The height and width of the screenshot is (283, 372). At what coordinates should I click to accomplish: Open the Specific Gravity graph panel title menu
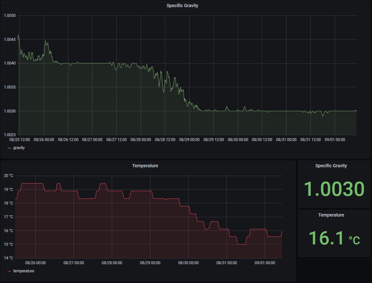point(182,6)
